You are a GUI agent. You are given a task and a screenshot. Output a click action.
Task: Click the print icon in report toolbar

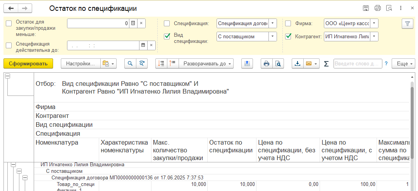point(266,64)
